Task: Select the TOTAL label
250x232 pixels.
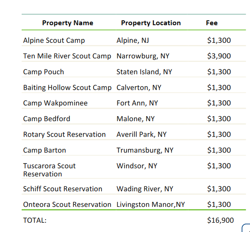Action: click(35, 221)
